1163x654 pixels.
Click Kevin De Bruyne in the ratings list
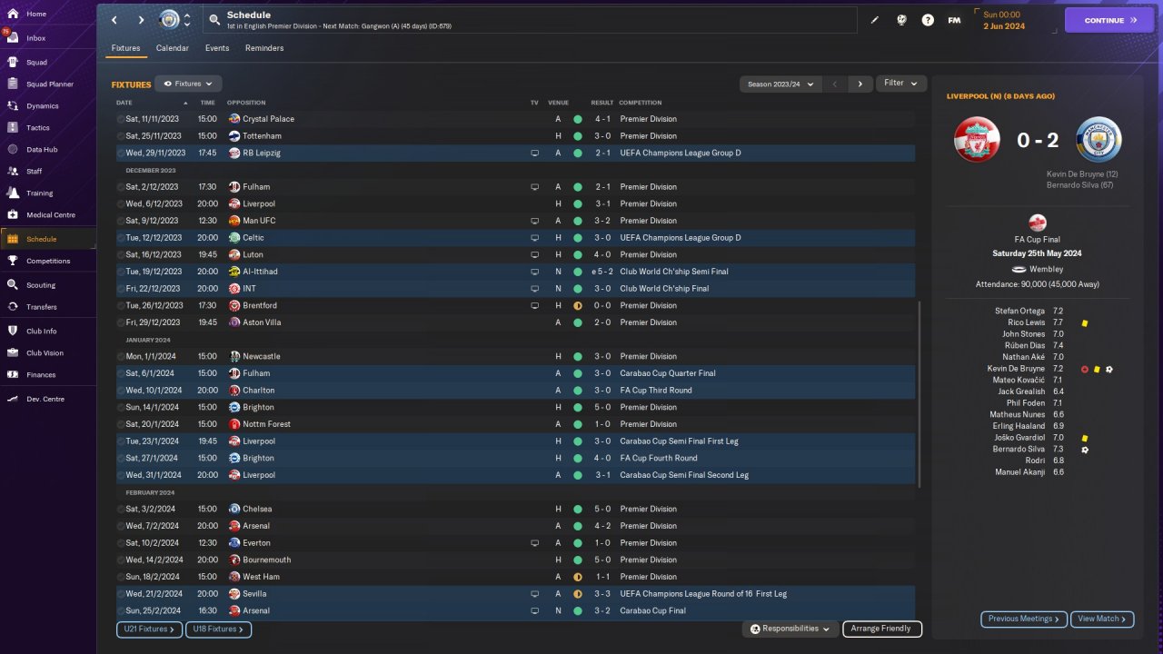[1016, 369]
